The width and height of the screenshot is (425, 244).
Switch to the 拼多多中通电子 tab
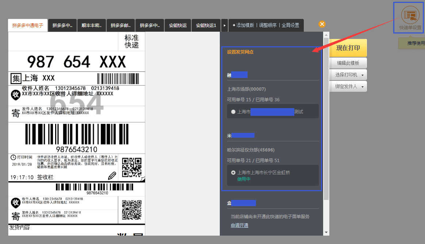pyautogui.click(x=28, y=25)
